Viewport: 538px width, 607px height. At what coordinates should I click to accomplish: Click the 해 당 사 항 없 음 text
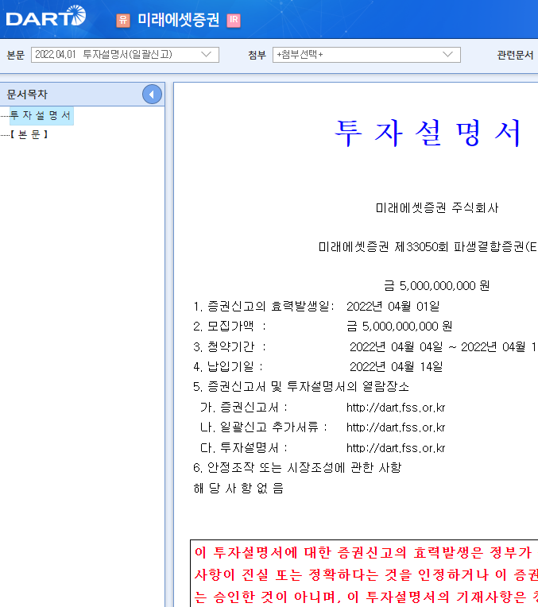[x=238, y=488]
